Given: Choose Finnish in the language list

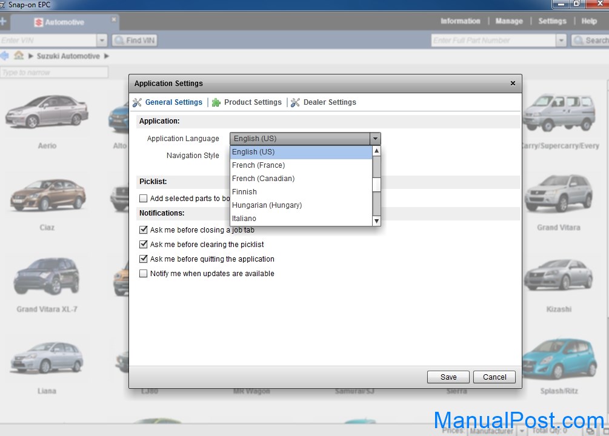Looking at the screenshot, I should 301,192.
